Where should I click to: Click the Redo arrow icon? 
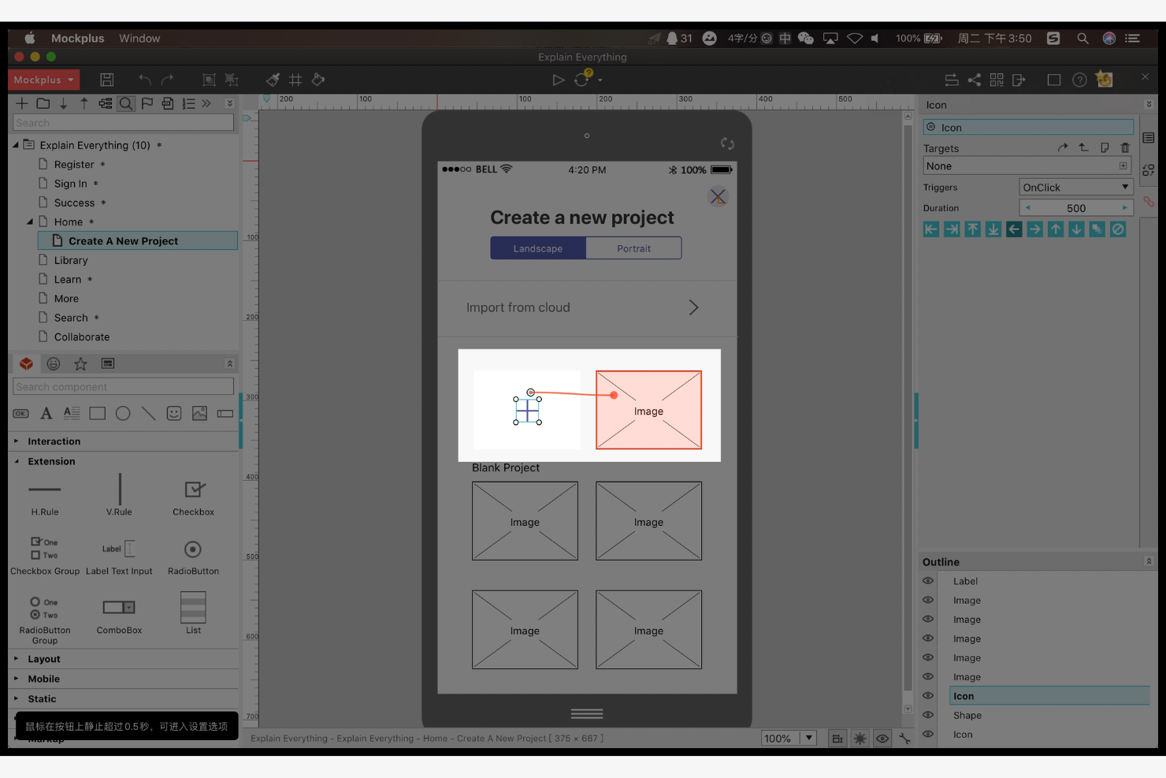pyautogui.click(x=167, y=80)
